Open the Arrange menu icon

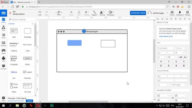[x=87, y=13]
